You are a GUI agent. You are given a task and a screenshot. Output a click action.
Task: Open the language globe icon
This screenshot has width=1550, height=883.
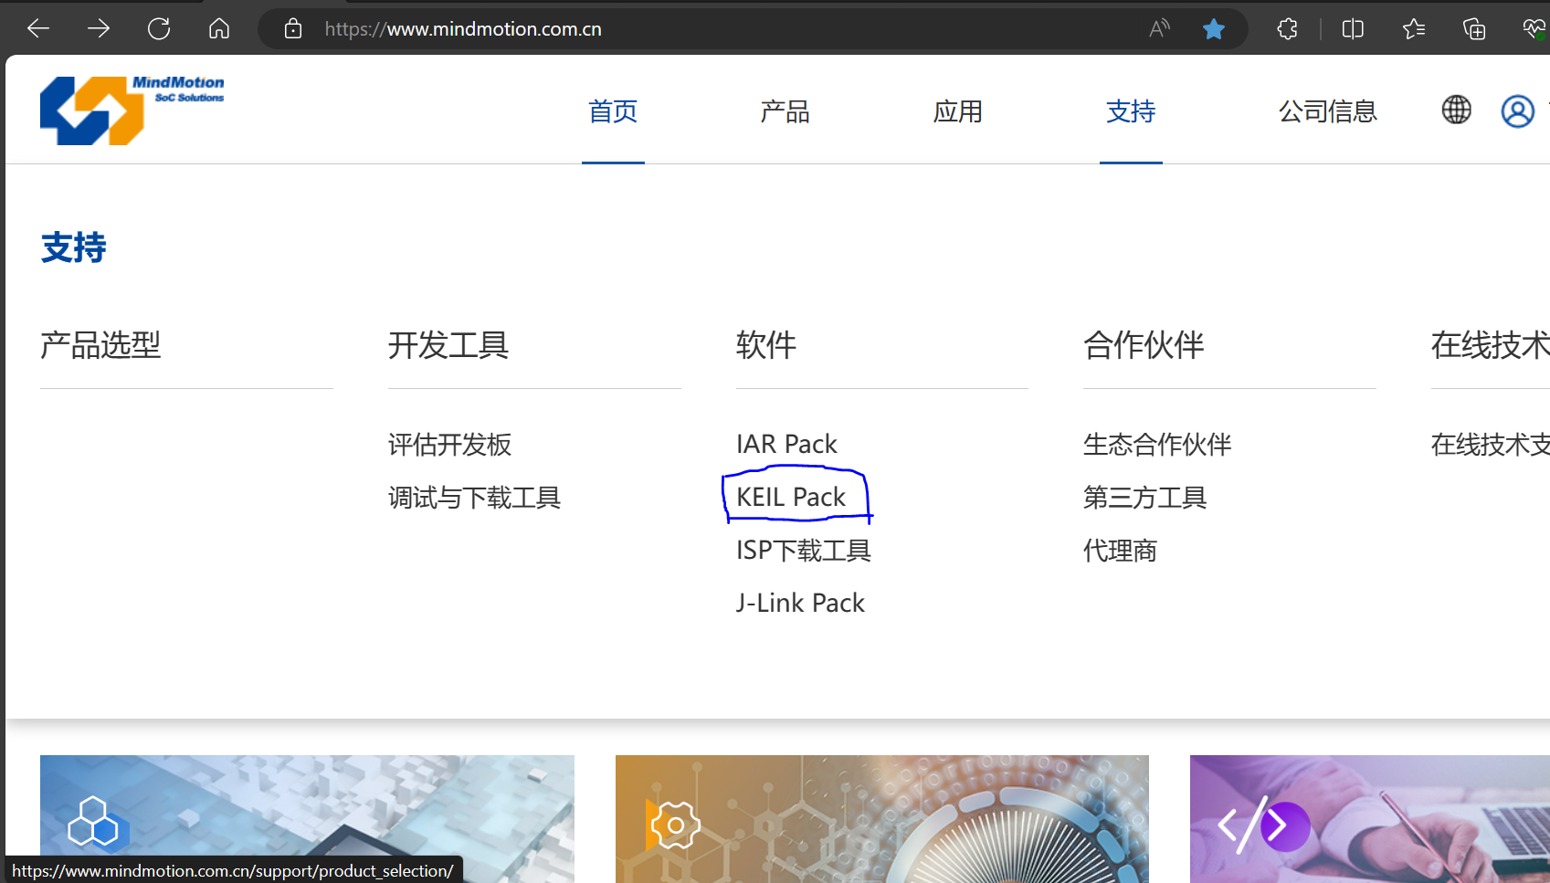[x=1456, y=110]
